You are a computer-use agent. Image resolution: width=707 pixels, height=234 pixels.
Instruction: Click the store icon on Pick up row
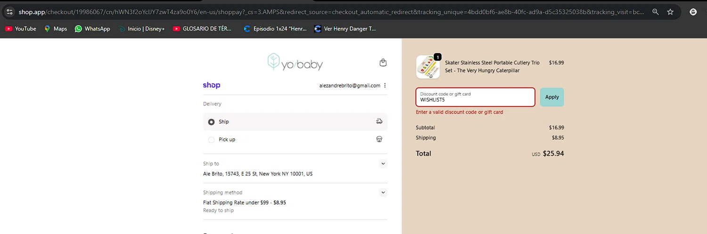click(x=379, y=139)
